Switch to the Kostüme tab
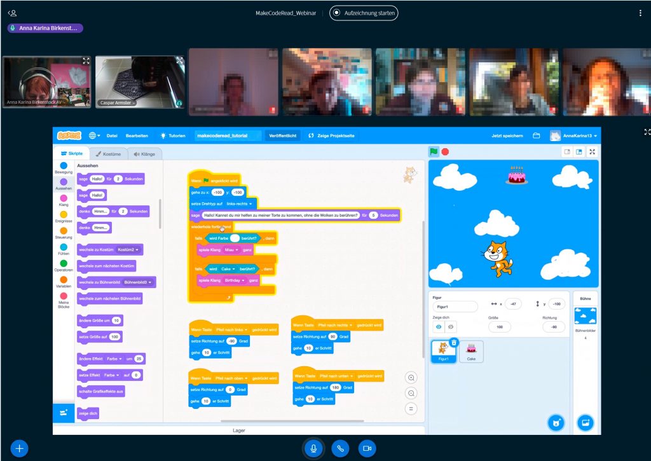This screenshot has width=651, height=461. coord(108,154)
